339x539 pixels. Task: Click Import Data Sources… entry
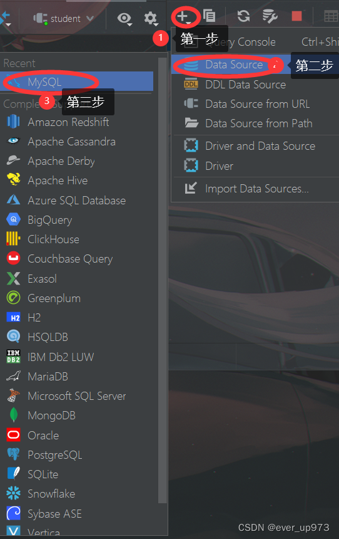(256, 189)
